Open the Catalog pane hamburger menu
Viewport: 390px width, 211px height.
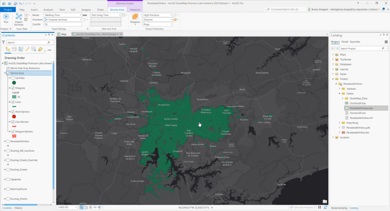coord(386,42)
